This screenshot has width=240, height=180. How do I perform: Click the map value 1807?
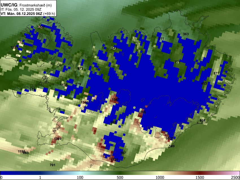point(169,139)
